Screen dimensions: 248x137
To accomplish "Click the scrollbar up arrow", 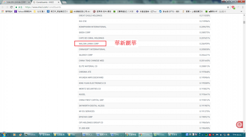I will click(x=244, y=15).
